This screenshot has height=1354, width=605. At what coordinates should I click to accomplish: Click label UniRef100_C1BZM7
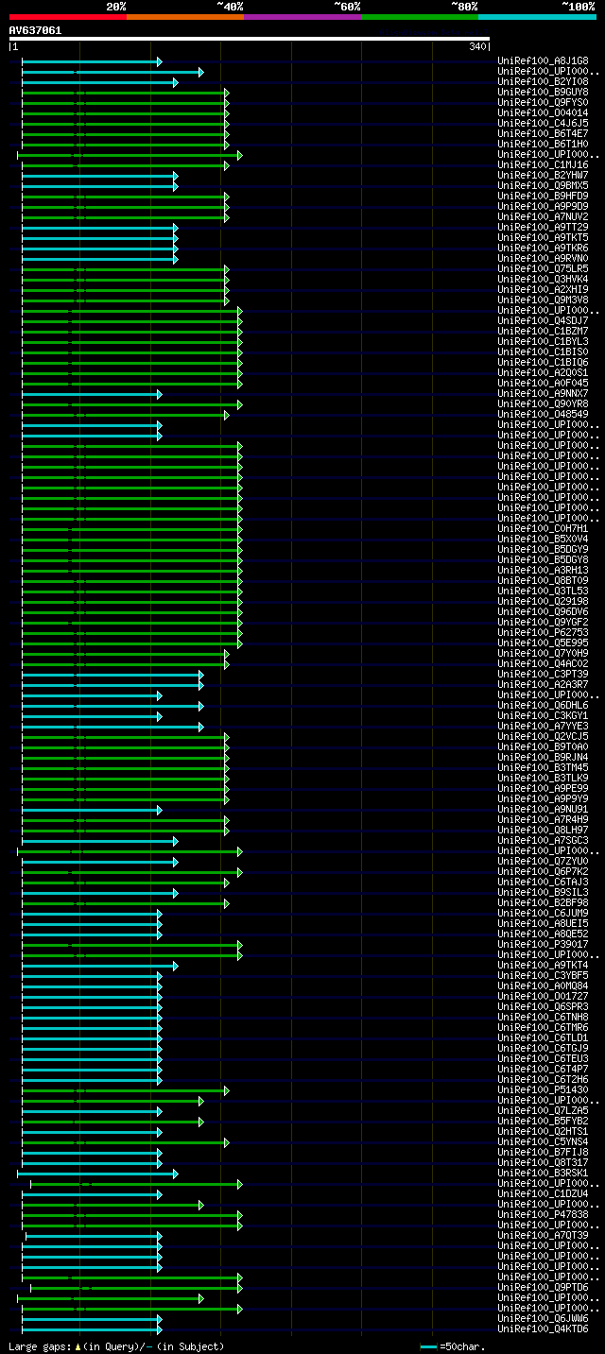point(543,332)
